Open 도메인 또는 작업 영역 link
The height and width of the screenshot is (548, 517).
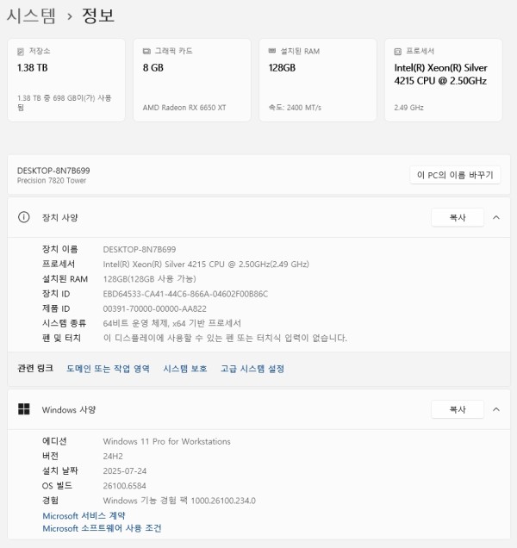108,369
